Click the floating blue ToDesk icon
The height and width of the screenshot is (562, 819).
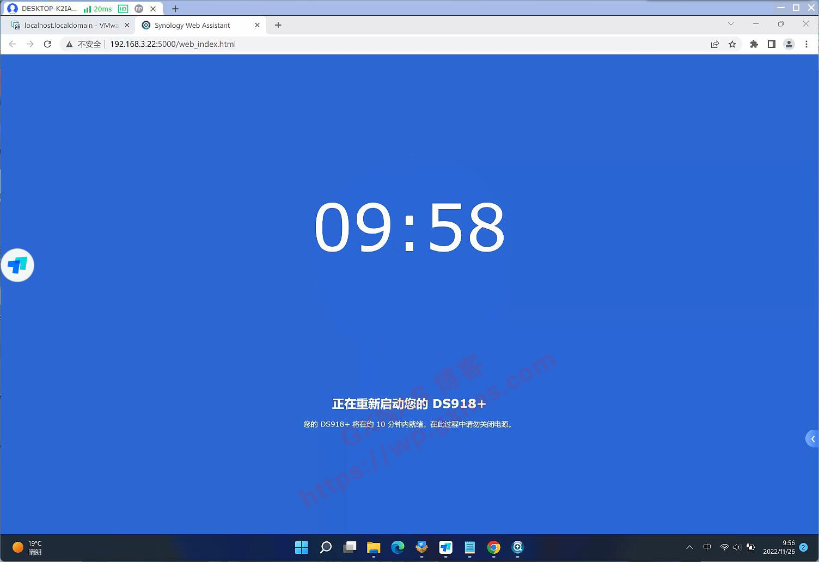point(17,265)
